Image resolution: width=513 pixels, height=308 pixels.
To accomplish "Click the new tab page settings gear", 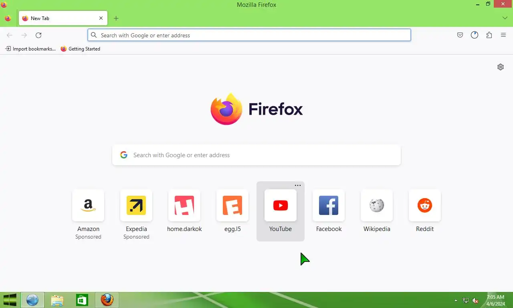I will 501,67.
